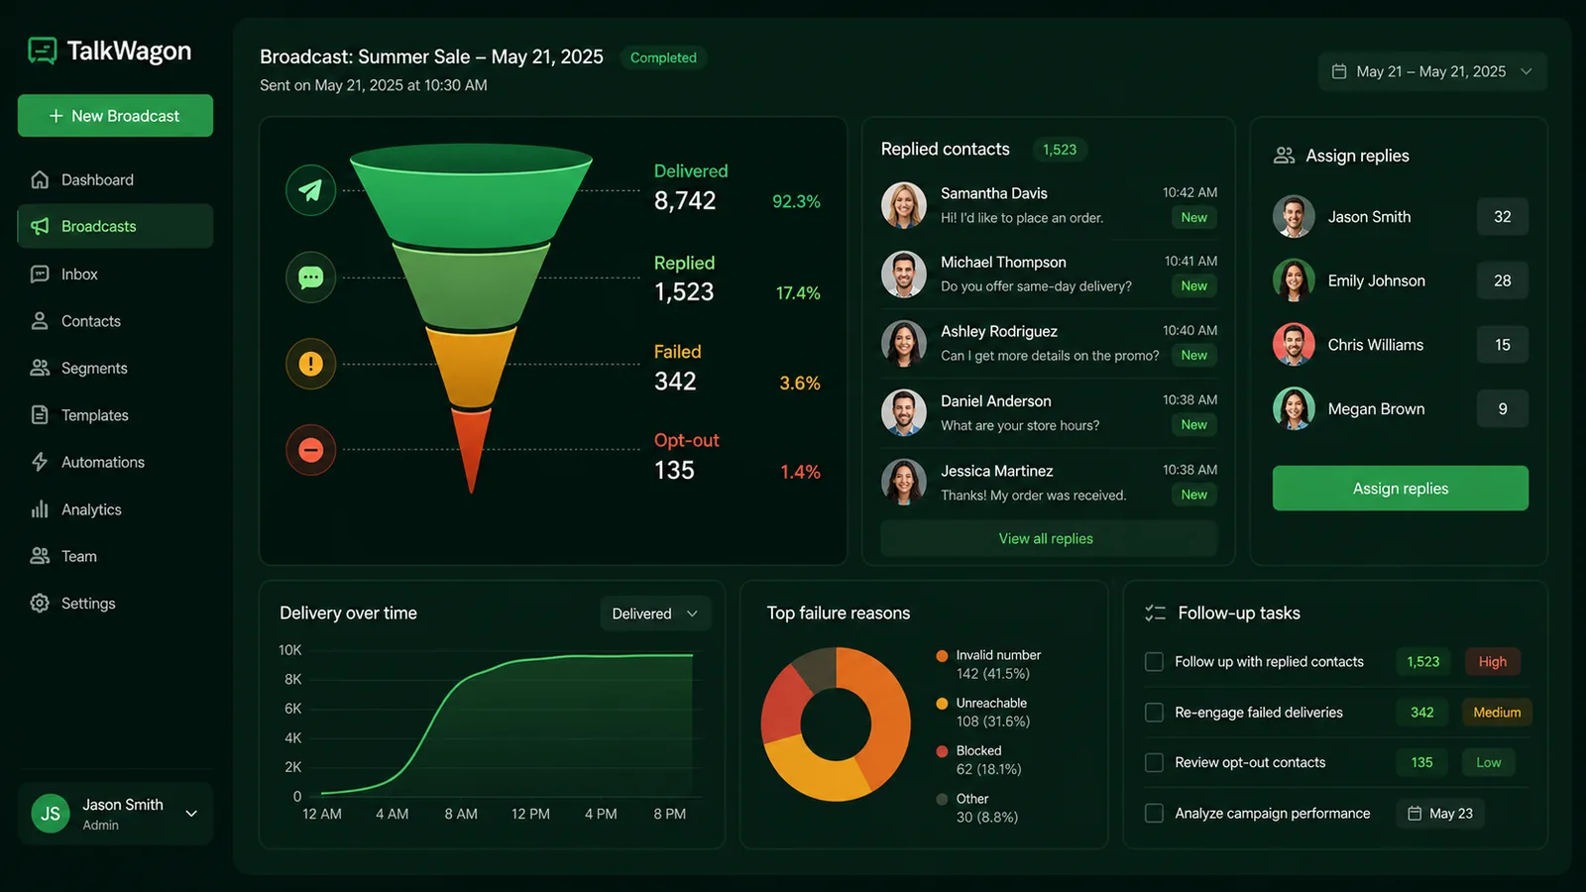Click the Delivered paper plane funnel icon
Image resolution: width=1586 pixels, height=892 pixels.
pos(311,190)
